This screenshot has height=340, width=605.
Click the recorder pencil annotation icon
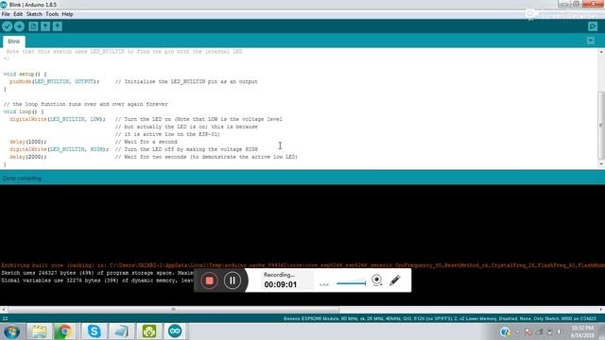click(x=395, y=280)
